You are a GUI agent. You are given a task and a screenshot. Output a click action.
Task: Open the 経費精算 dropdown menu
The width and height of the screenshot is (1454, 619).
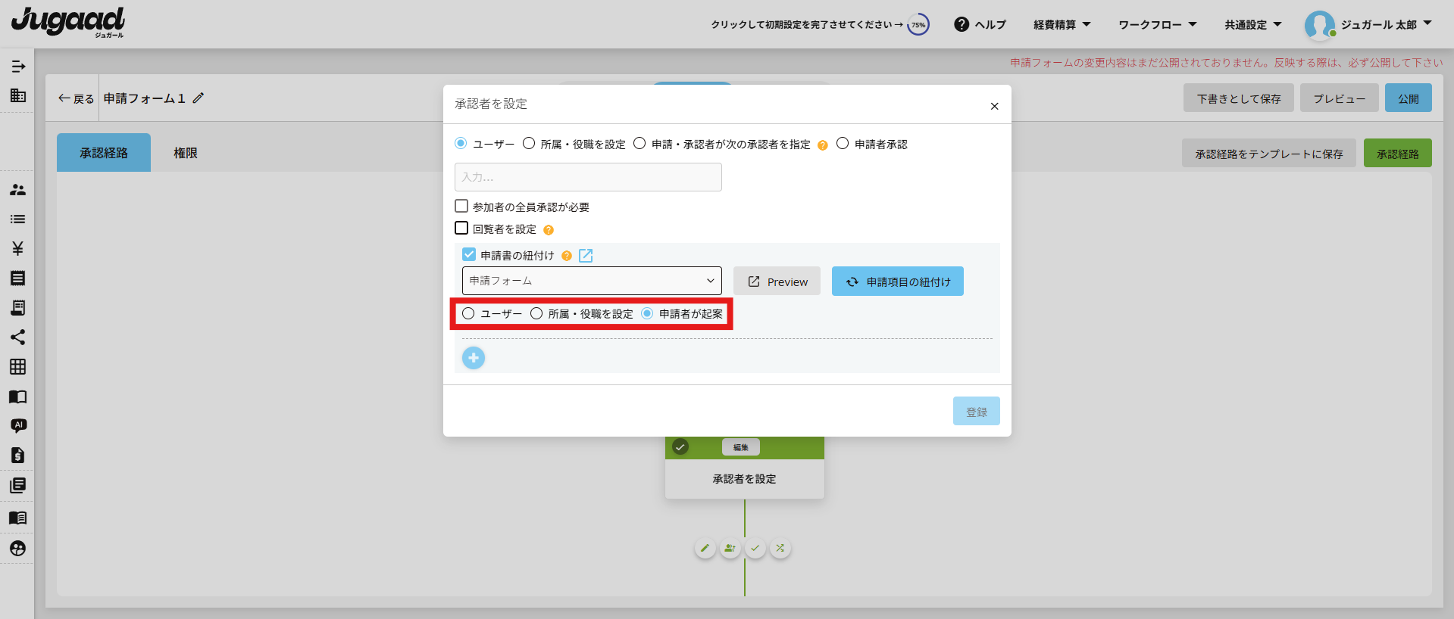pyautogui.click(x=1062, y=25)
